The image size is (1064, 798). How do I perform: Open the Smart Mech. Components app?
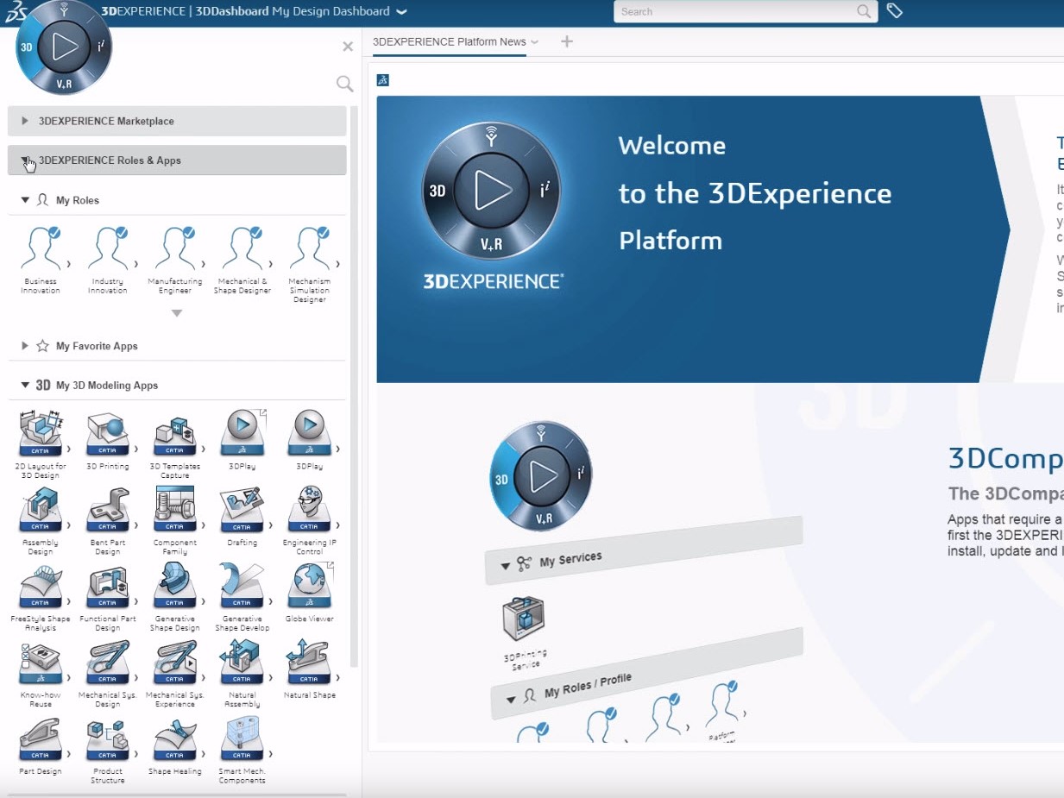click(x=242, y=738)
